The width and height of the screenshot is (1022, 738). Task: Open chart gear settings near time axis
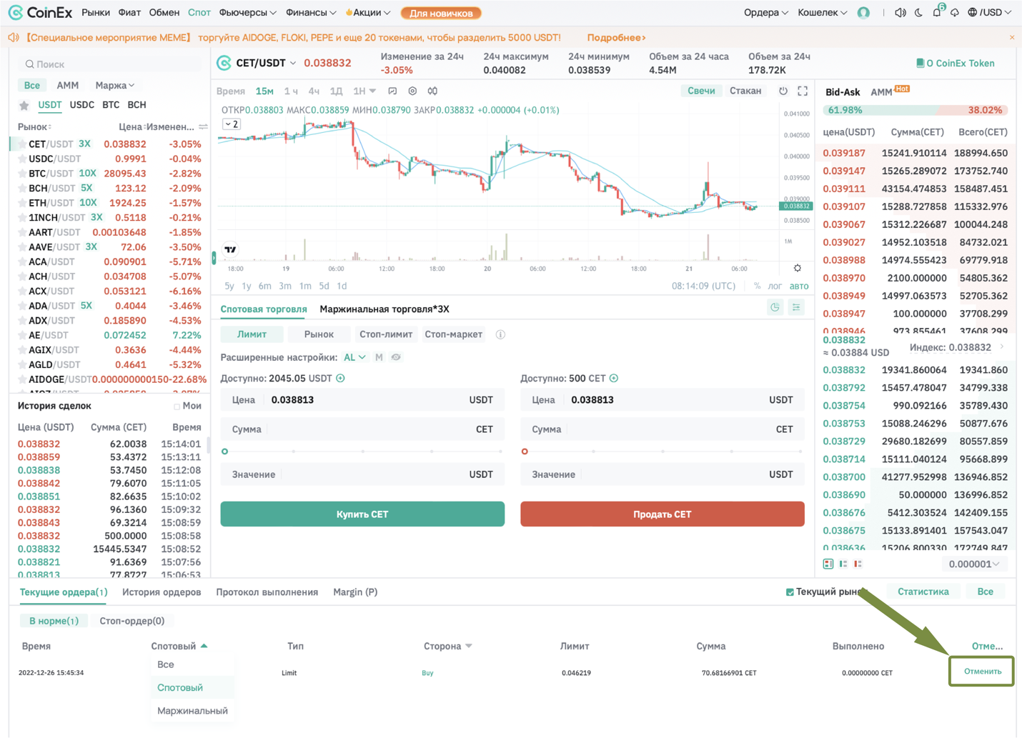[798, 268]
